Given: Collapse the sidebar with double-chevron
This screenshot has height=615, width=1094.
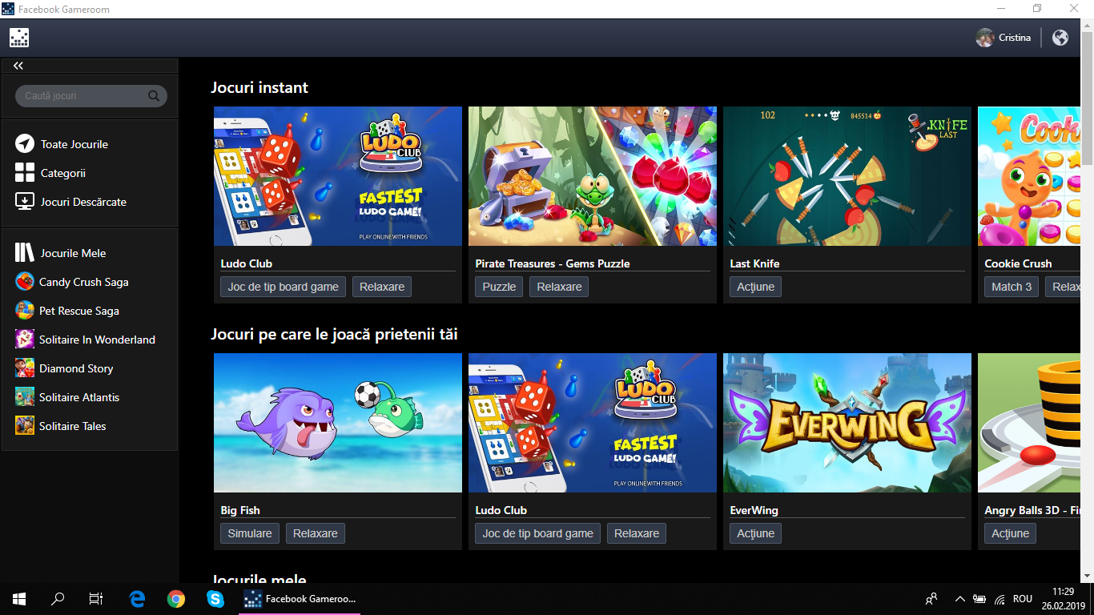Looking at the screenshot, I should pos(18,66).
